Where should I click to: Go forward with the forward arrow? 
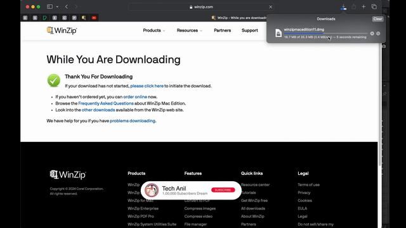[76, 7]
